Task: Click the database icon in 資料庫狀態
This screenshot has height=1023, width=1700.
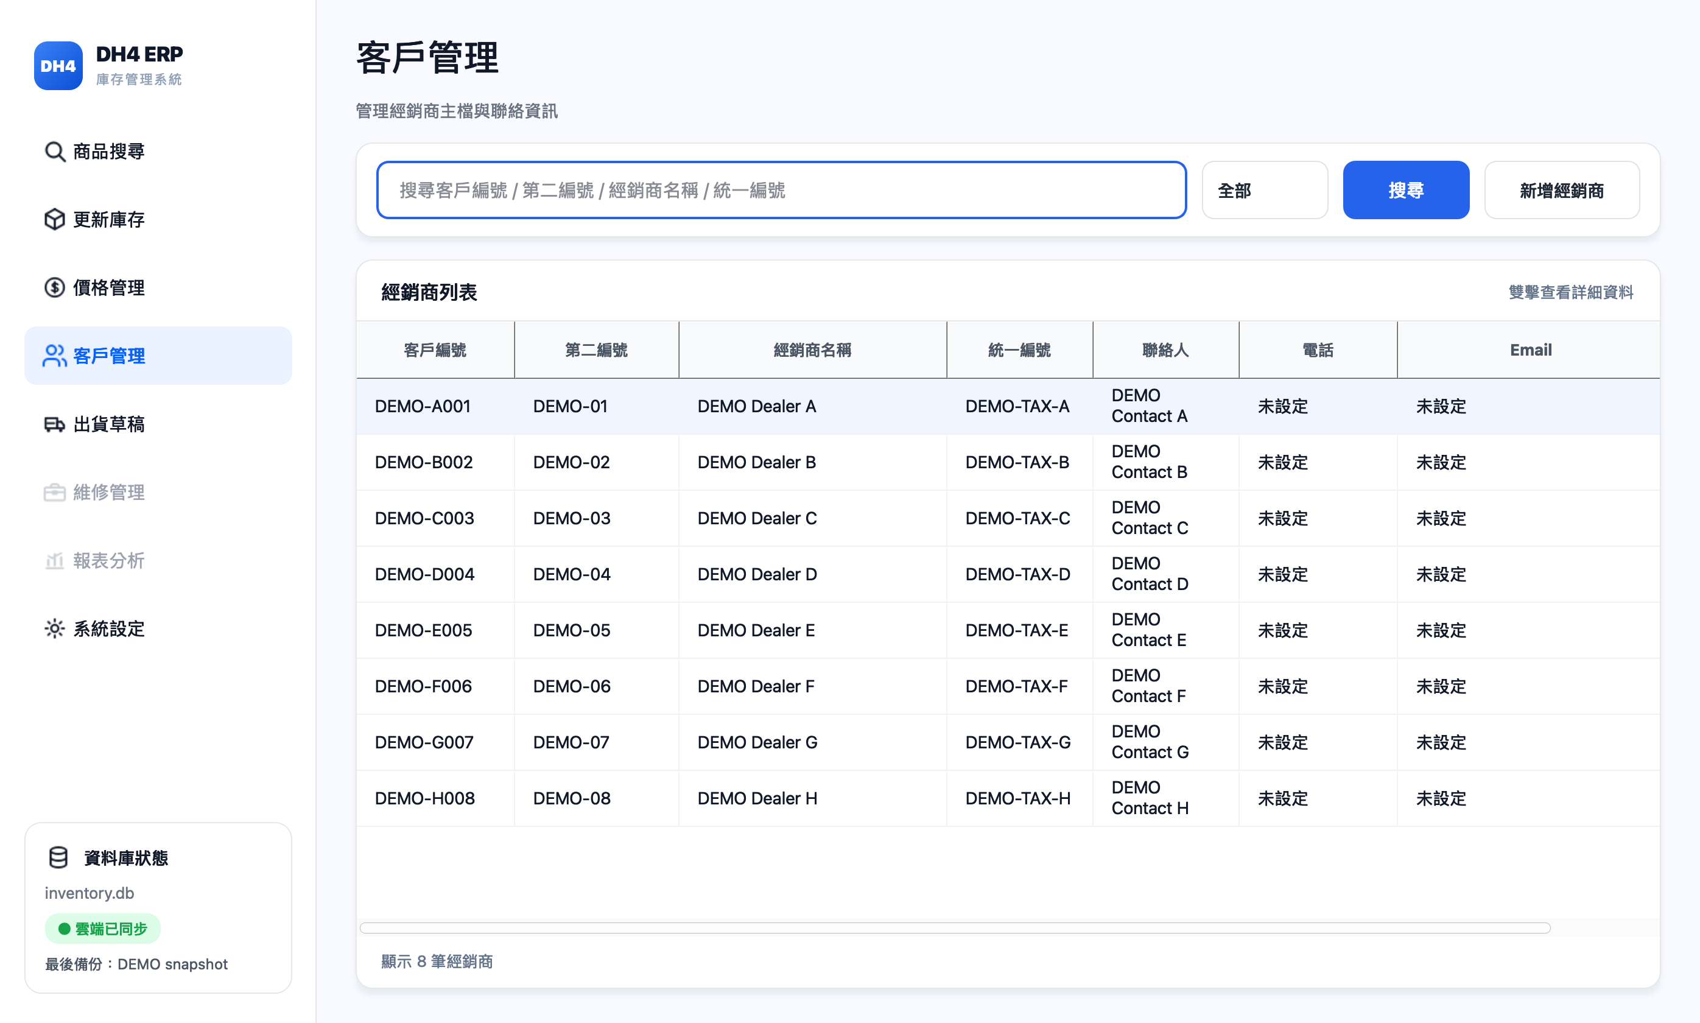Action: [58, 857]
